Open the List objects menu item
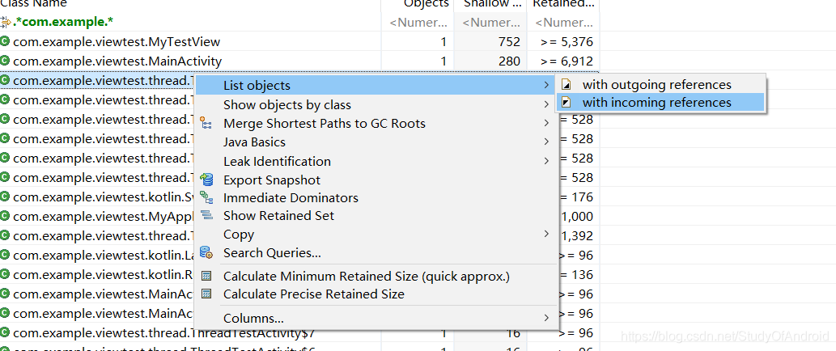Viewport: 836px width, 351px height. point(257,86)
